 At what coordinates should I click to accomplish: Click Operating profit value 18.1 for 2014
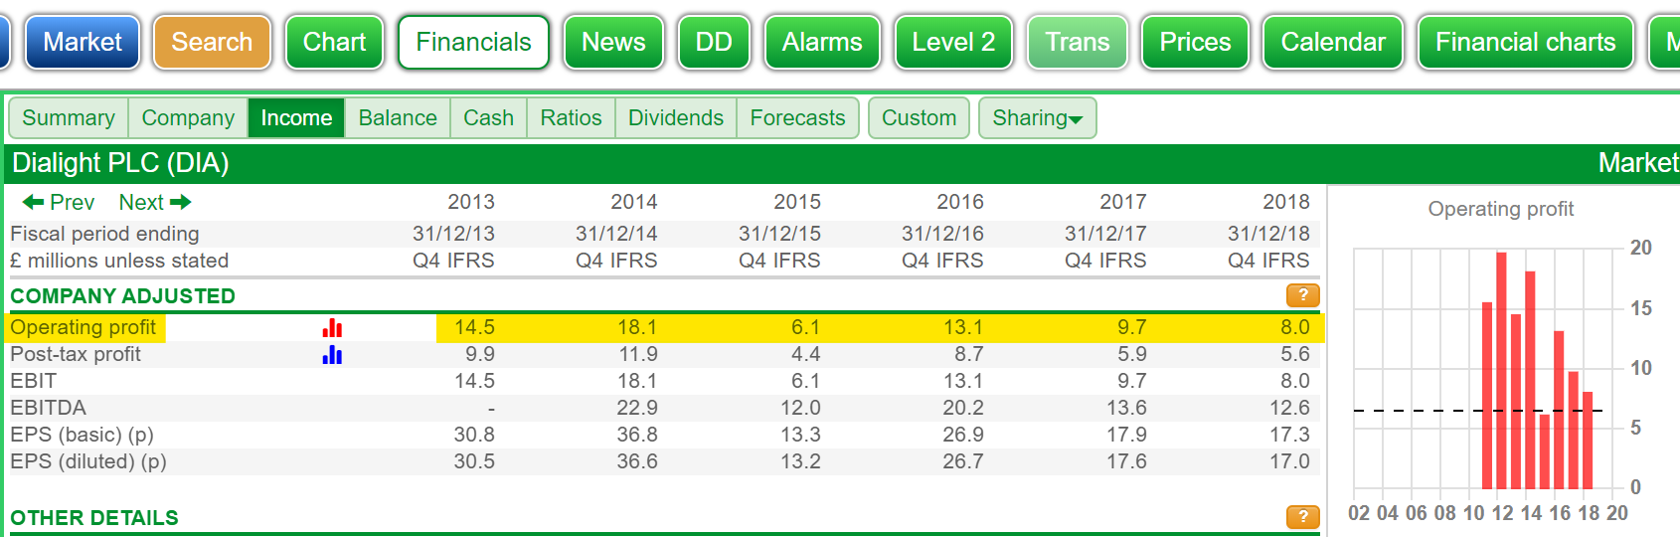(637, 327)
